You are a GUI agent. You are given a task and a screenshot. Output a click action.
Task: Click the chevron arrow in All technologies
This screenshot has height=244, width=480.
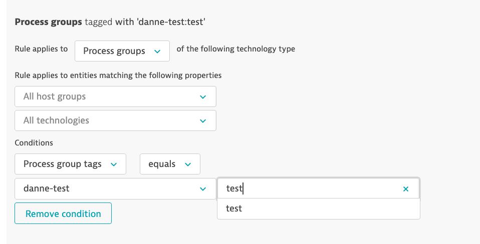(x=203, y=120)
